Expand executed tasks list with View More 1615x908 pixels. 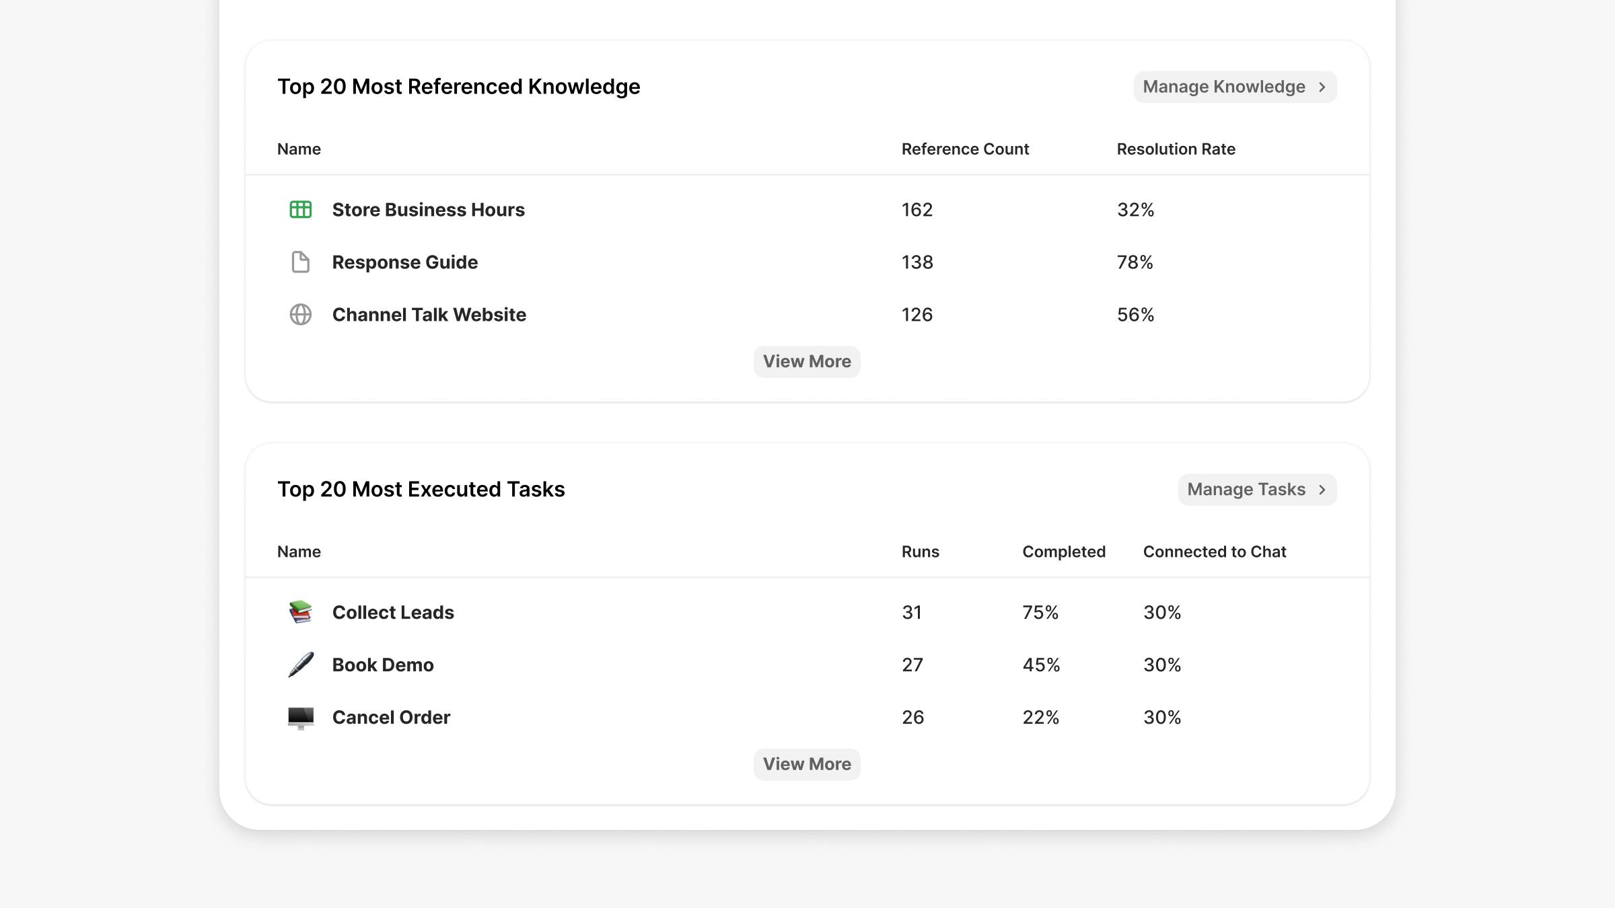click(x=806, y=764)
